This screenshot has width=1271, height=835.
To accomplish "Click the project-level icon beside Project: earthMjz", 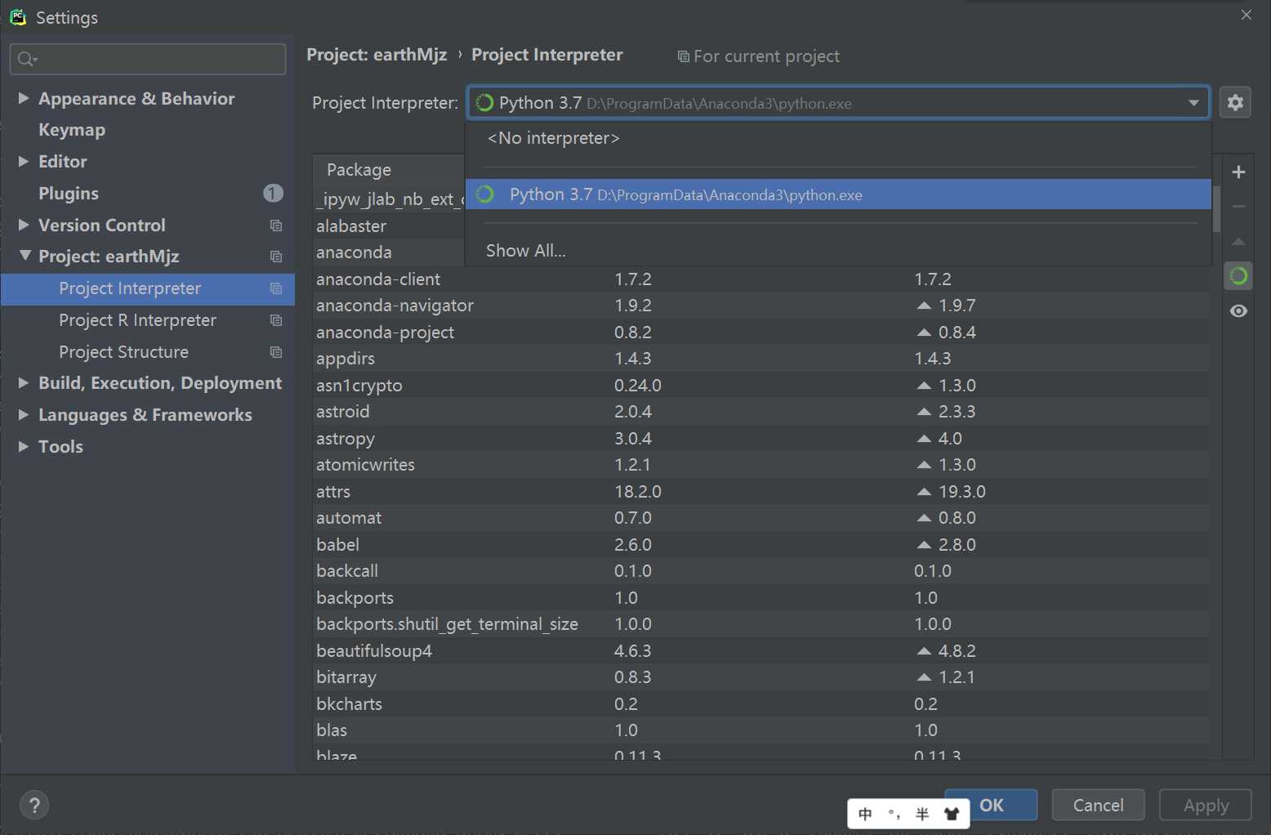I will point(276,257).
